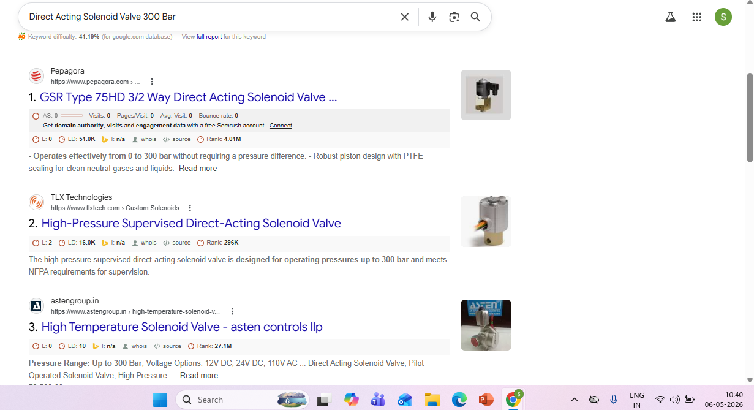Open more options for TLX Technologies result
Screen dimensions: 754x410
click(x=190, y=208)
